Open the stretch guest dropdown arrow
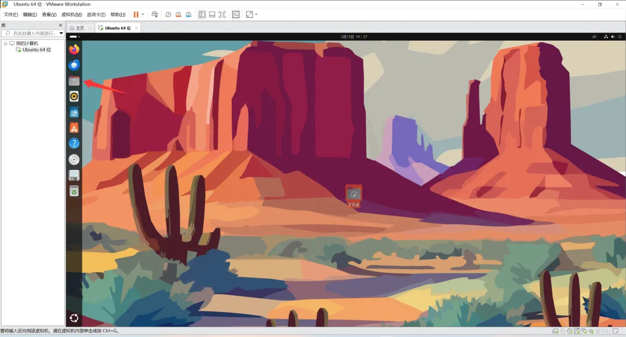626x337 pixels. pyautogui.click(x=256, y=14)
